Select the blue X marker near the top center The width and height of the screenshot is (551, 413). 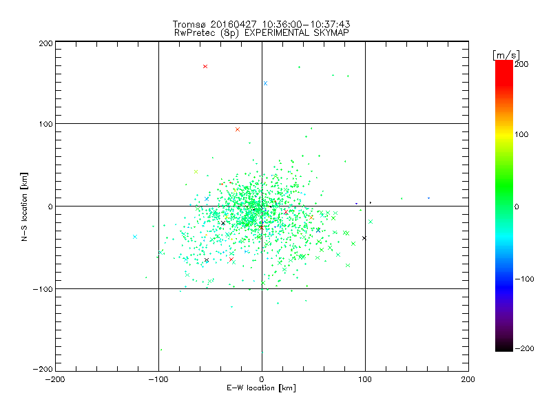point(265,83)
